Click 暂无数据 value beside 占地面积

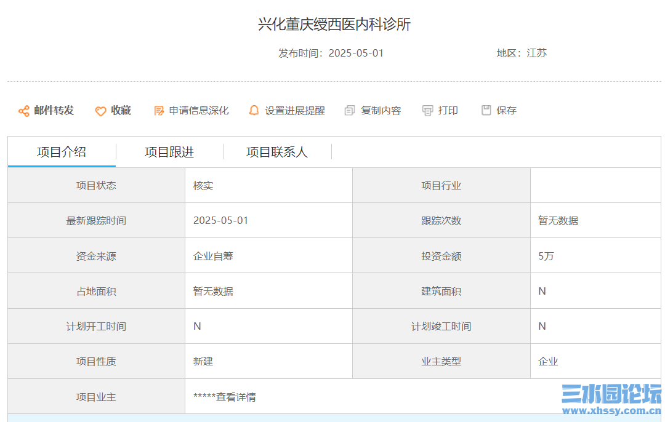[x=213, y=291]
